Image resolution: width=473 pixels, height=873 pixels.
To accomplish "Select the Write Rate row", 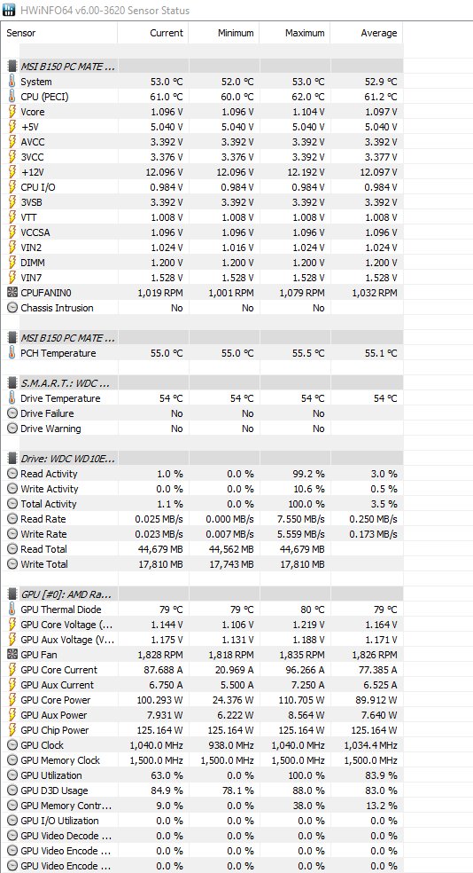I will 202,534.
